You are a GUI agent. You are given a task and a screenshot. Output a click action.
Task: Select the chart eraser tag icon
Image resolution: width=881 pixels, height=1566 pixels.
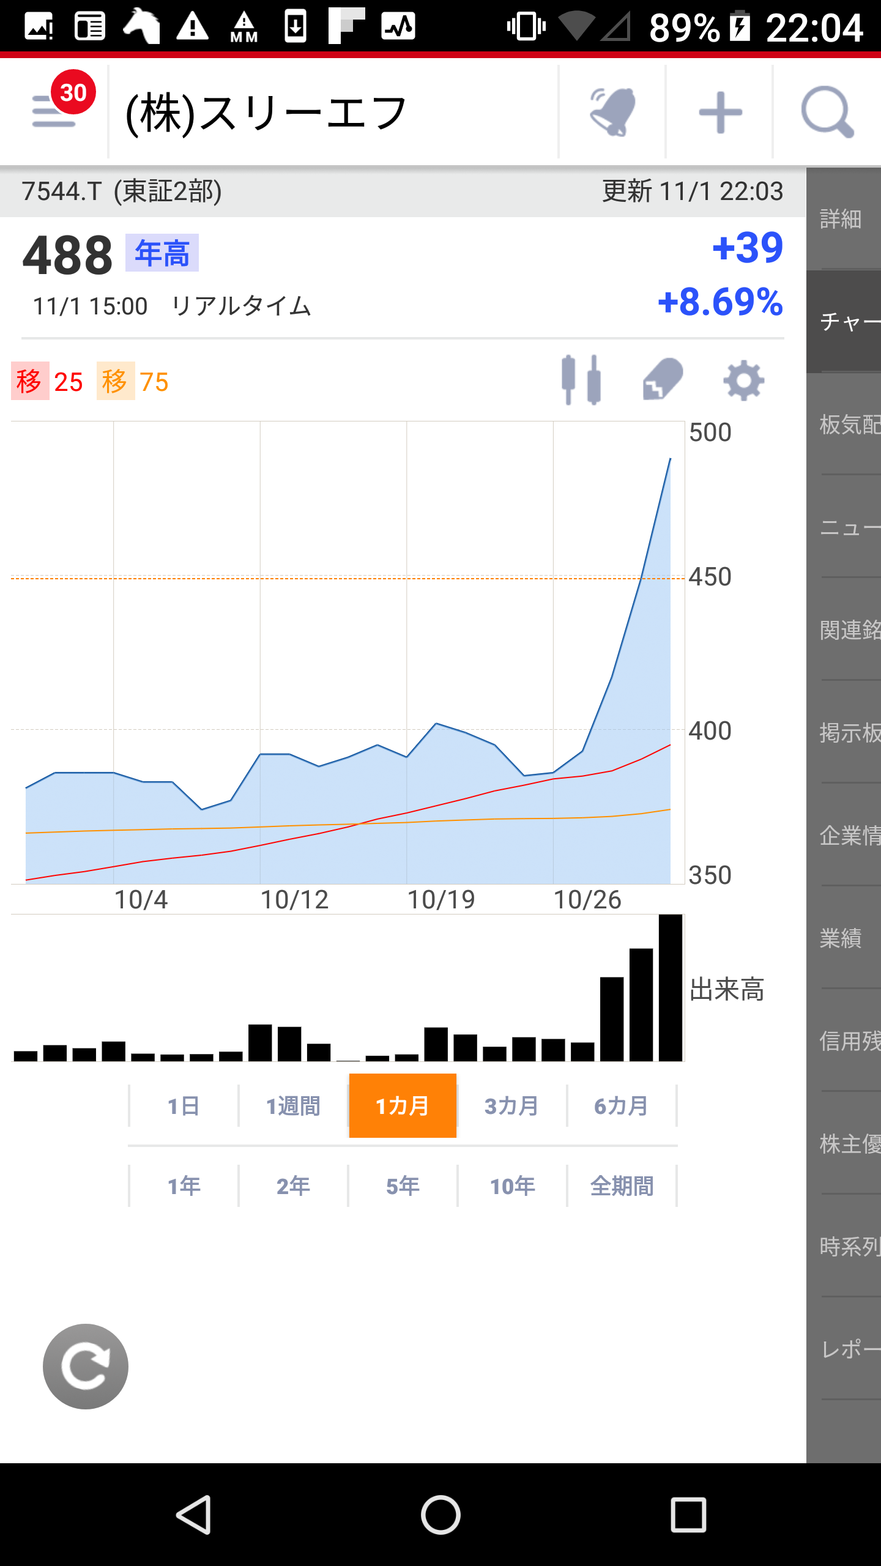[663, 380]
